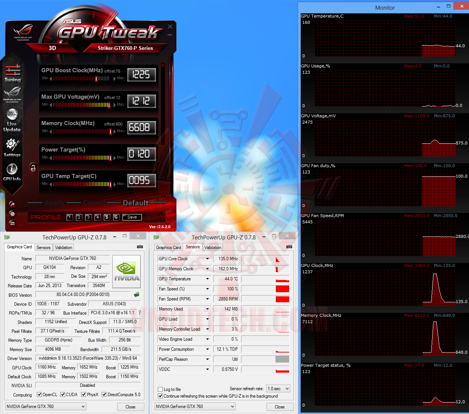Toggle the lock icon beside Power Target
Image resolution: width=469 pixels, height=414 pixels.
[x=33, y=168]
